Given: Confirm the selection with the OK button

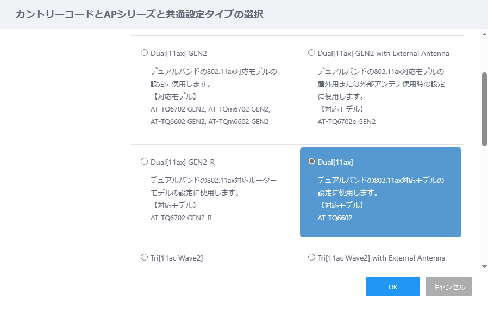Looking at the screenshot, I should [393, 287].
